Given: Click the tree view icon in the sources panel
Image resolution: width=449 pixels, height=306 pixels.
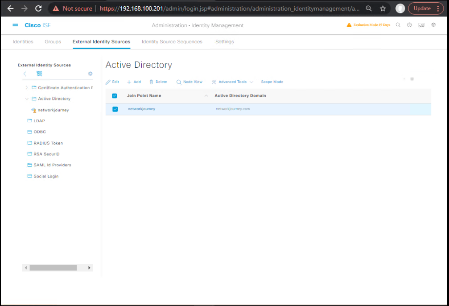Looking at the screenshot, I should click(x=39, y=74).
